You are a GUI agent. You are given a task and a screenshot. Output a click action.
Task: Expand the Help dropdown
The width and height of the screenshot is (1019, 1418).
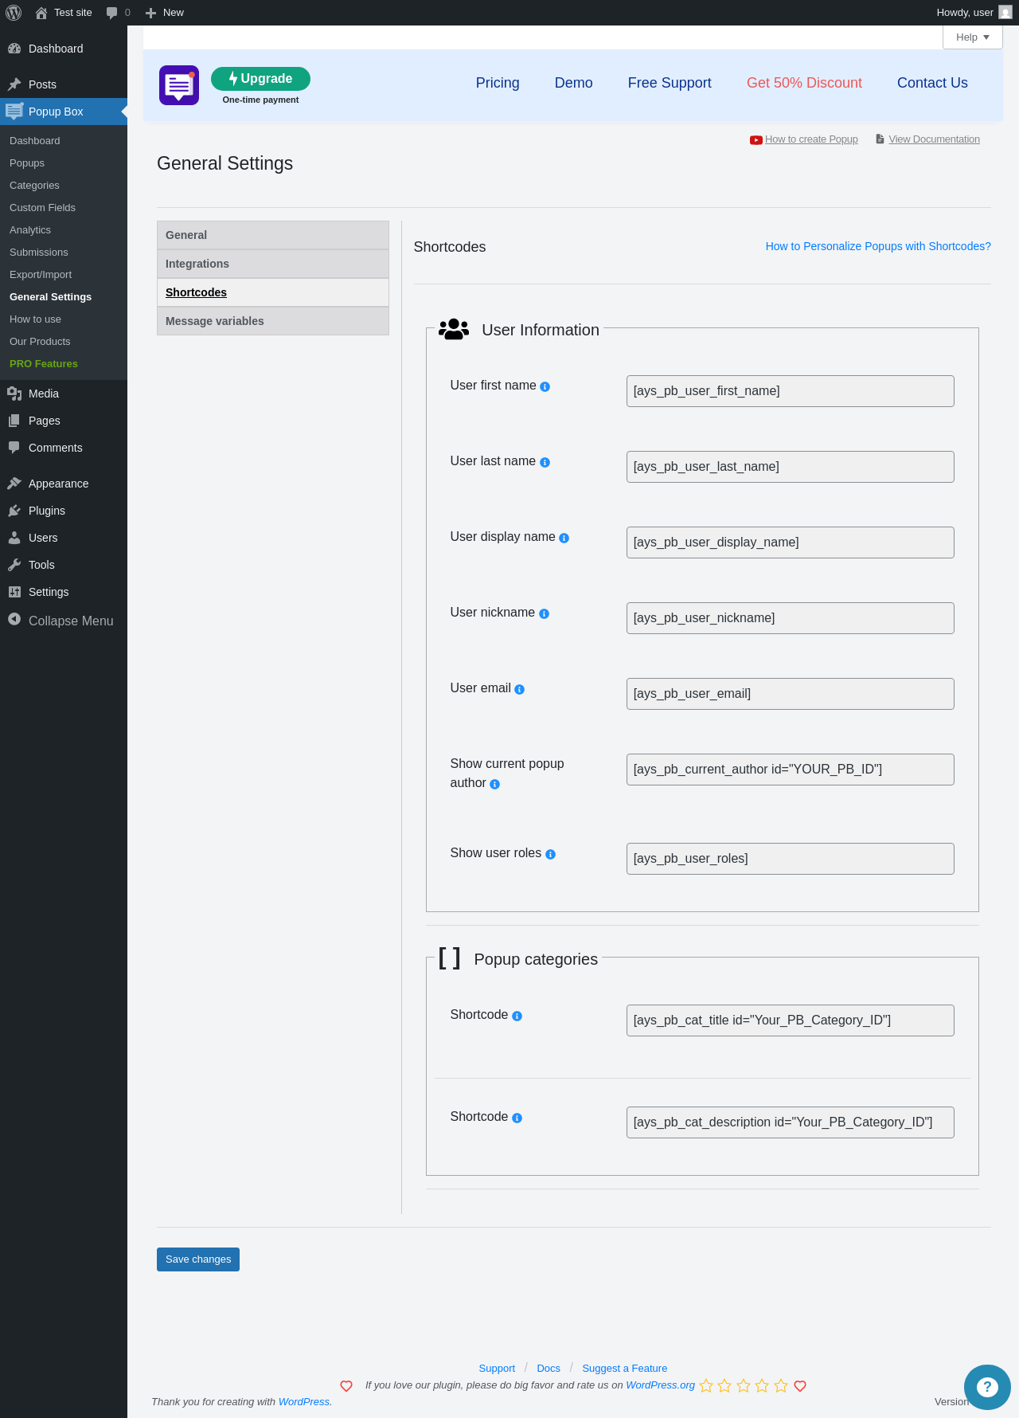[x=972, y=37]
